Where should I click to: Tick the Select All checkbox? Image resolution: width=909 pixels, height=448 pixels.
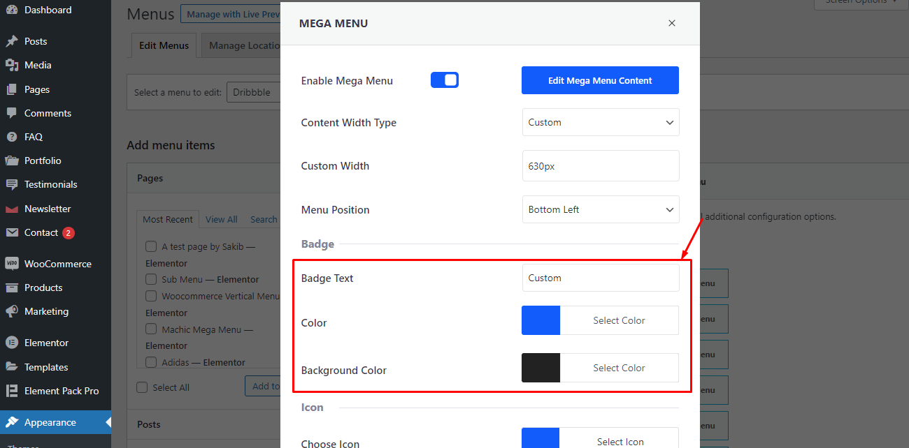coord(141,387)
